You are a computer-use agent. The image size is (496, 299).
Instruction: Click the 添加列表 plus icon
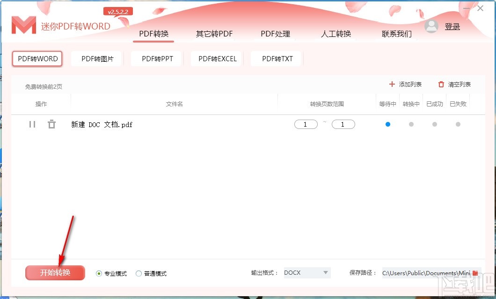click(x=391, y=84)
